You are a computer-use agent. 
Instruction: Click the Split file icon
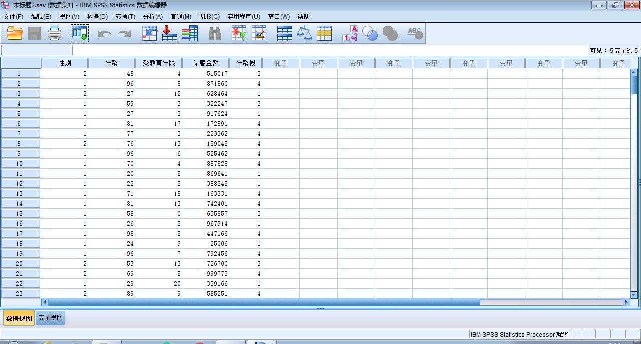tap(284, 33)
